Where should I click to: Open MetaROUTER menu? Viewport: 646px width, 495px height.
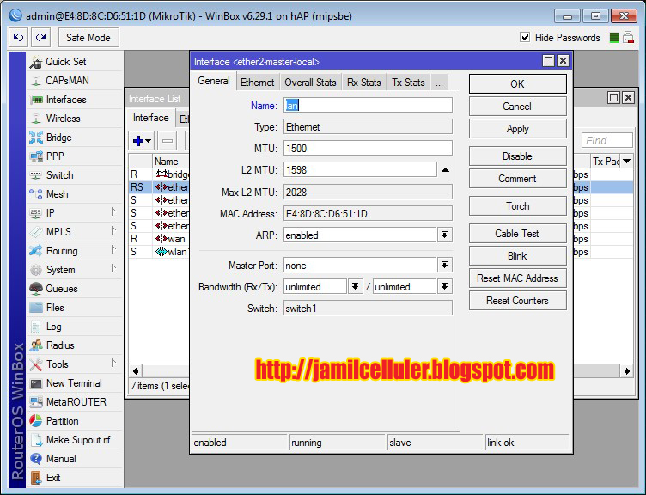pos(76,402)
